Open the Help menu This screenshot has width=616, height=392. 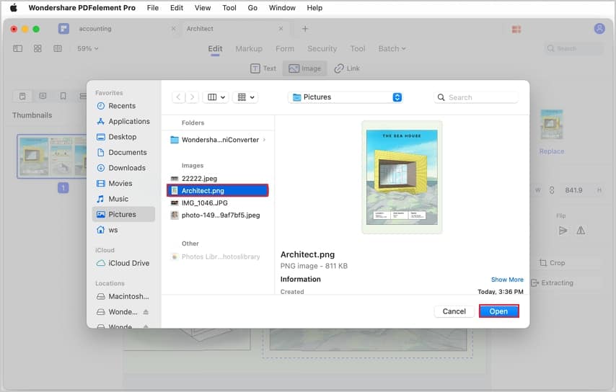point(314,8)
